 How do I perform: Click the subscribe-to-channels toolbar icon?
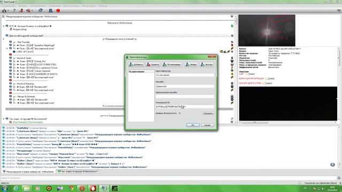[x=41, y=11]
